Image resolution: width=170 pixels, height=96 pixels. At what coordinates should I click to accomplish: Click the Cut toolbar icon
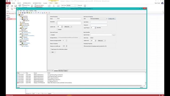pyautogui.click(x=40, y=13)
